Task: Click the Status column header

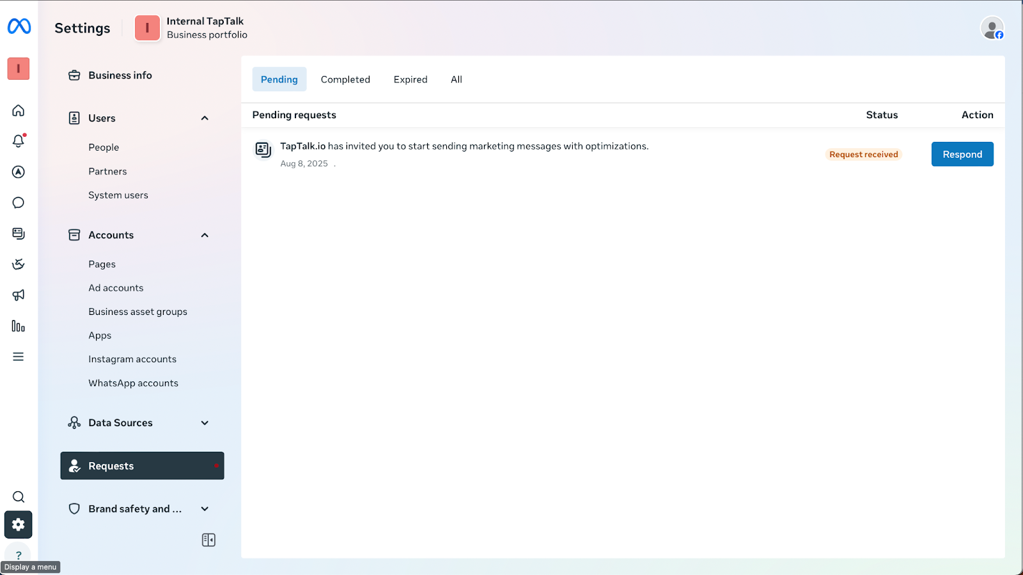Action: (x=882, y=115)
